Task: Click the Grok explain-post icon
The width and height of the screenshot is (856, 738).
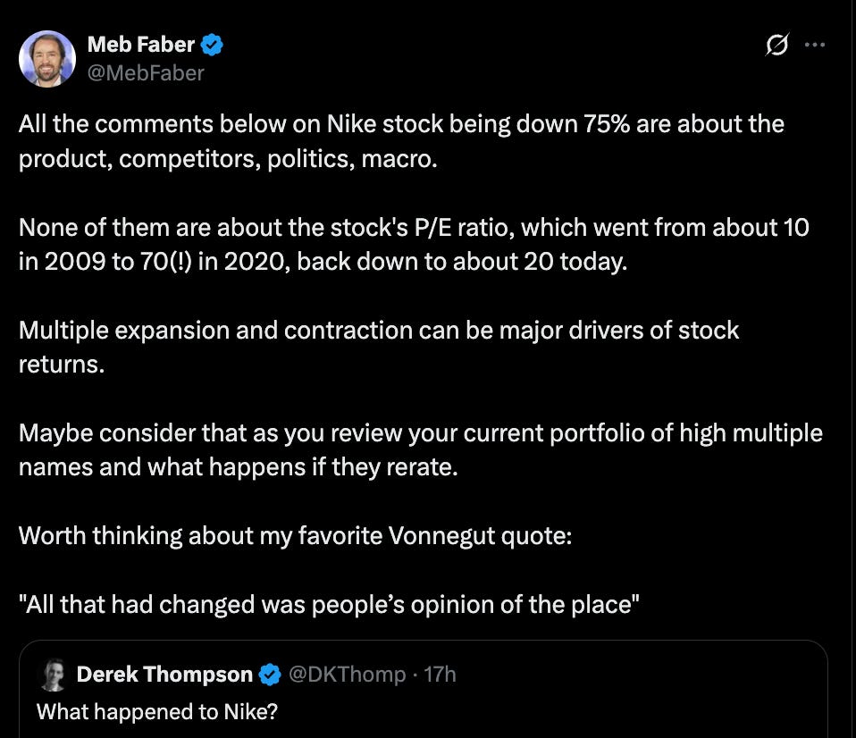Action: [776, 45]
